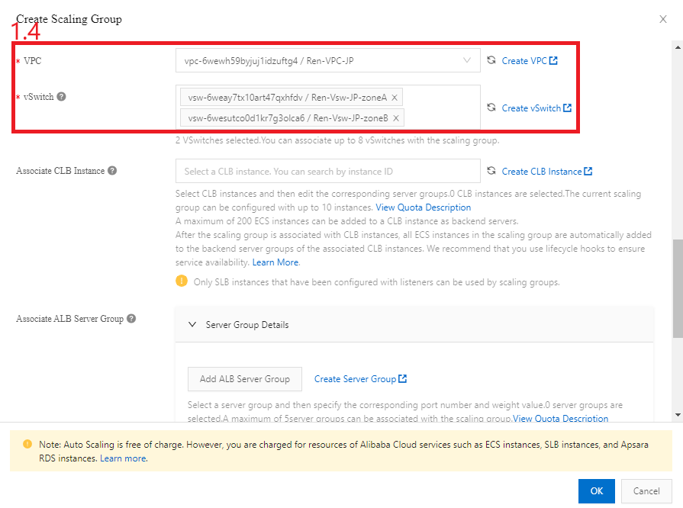This screenshot has height=508, width=683.
Task: Open the CLB instance selection field
Action: pyautogui.click(x=327, y=171)
